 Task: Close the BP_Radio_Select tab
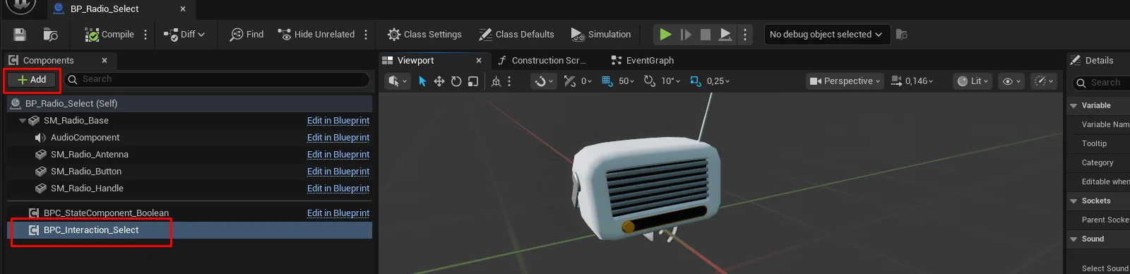point(183,9)
